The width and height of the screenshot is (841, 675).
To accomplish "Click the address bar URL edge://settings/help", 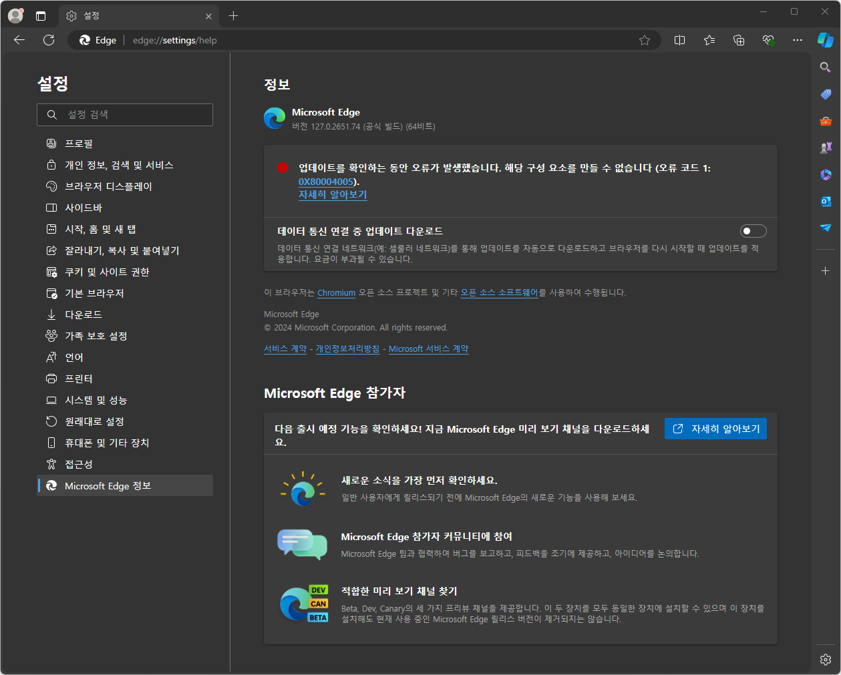I will [175, 40].
